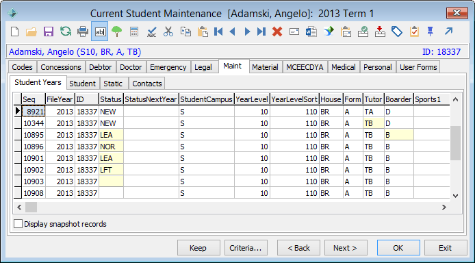
Task: Select the Static sub-tab
Action: (x=113, y=84)
